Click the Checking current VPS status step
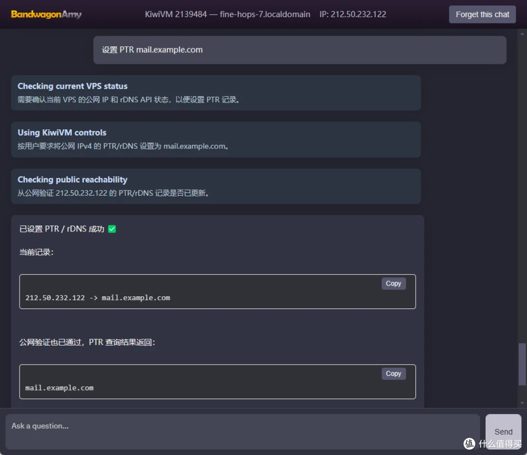This screenshot has width=527, height=455. coord(216,93)
